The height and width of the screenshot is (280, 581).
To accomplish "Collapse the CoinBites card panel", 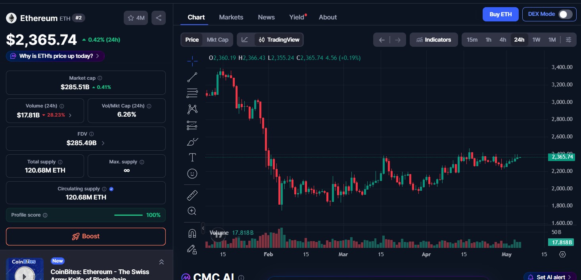I will (161, 262).
